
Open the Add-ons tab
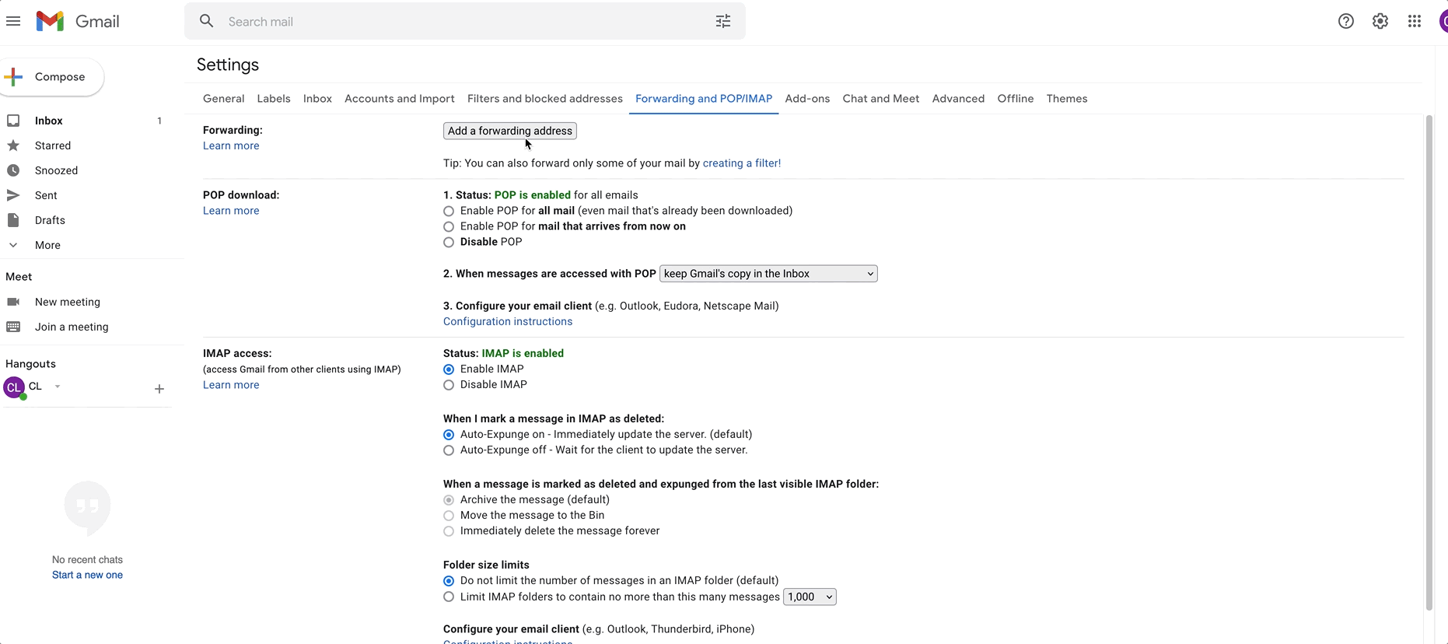pyautogui.click(x=807, y=99)
